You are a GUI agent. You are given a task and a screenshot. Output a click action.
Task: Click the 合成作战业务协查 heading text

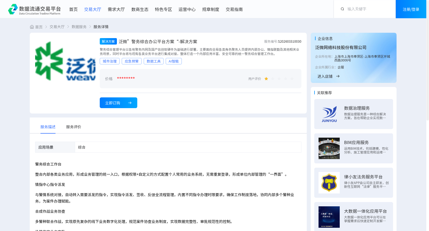pos(50,211)
